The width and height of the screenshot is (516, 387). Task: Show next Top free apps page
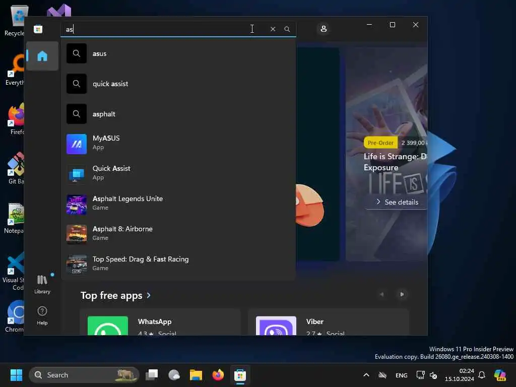click(402, 294)
